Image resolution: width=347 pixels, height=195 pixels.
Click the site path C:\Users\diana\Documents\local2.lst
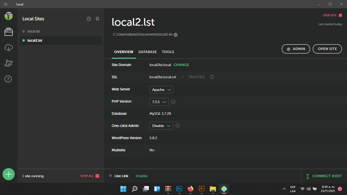(143, 34)
